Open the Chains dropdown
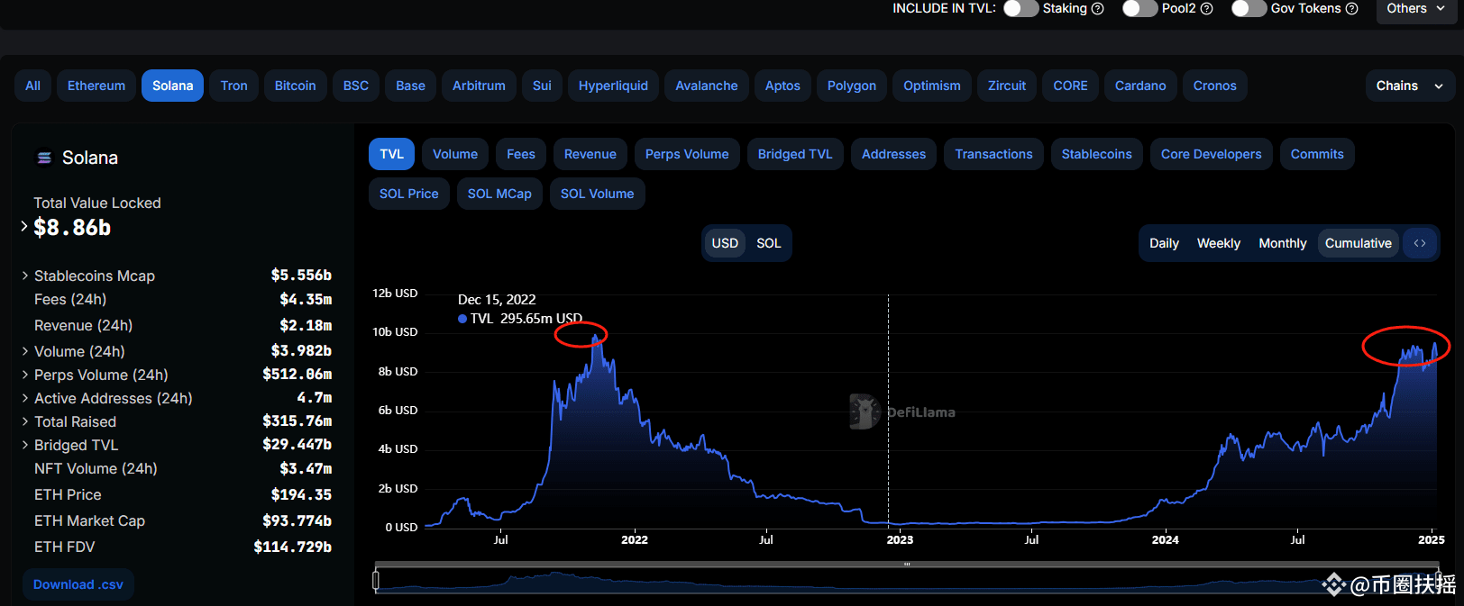Screen dimensions: 1464x606 (1410, 86)
